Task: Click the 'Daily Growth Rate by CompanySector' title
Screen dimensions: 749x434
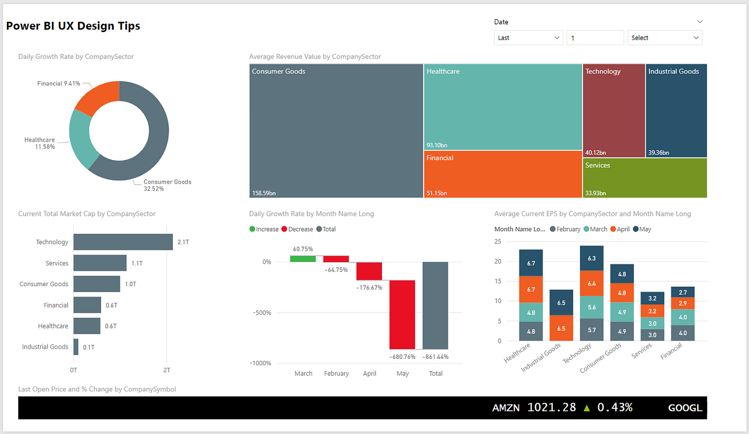Action: (x=76, y=57)
